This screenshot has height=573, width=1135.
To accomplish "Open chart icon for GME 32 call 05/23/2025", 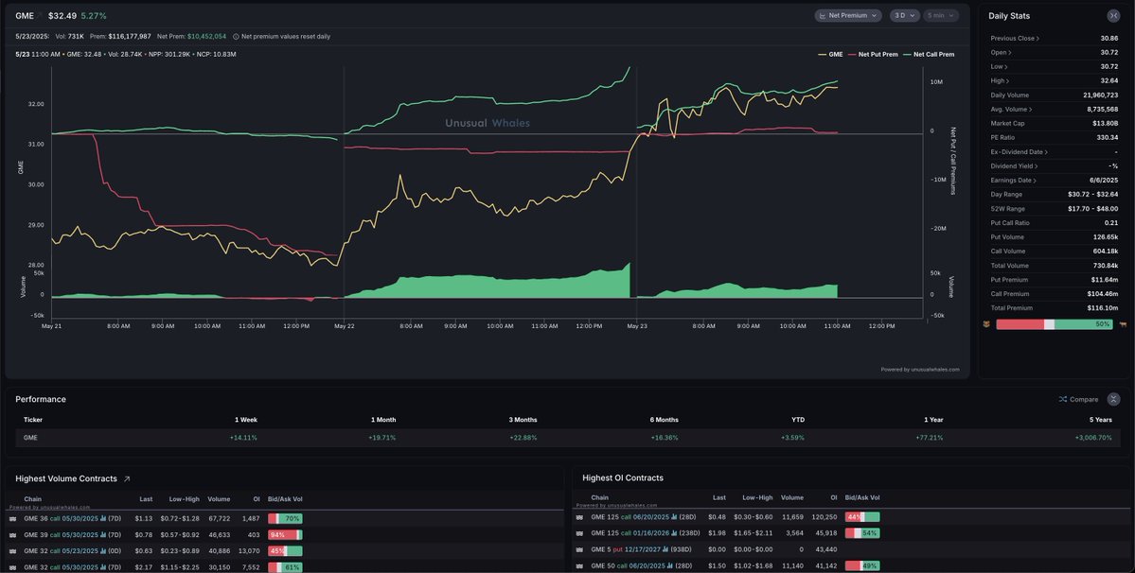I will 103,550.
